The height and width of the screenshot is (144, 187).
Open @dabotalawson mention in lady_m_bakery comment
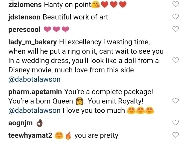tap(34, 79)
